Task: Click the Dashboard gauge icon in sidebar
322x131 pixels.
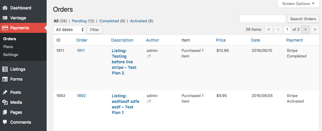Action: 5,8
